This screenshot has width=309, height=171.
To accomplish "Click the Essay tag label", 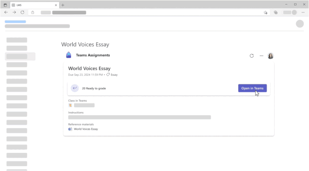I will coord(114,75).
